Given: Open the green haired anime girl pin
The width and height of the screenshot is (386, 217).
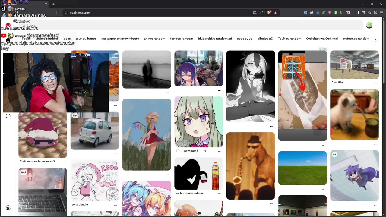Looking at the screenshot, I should 199,122.
